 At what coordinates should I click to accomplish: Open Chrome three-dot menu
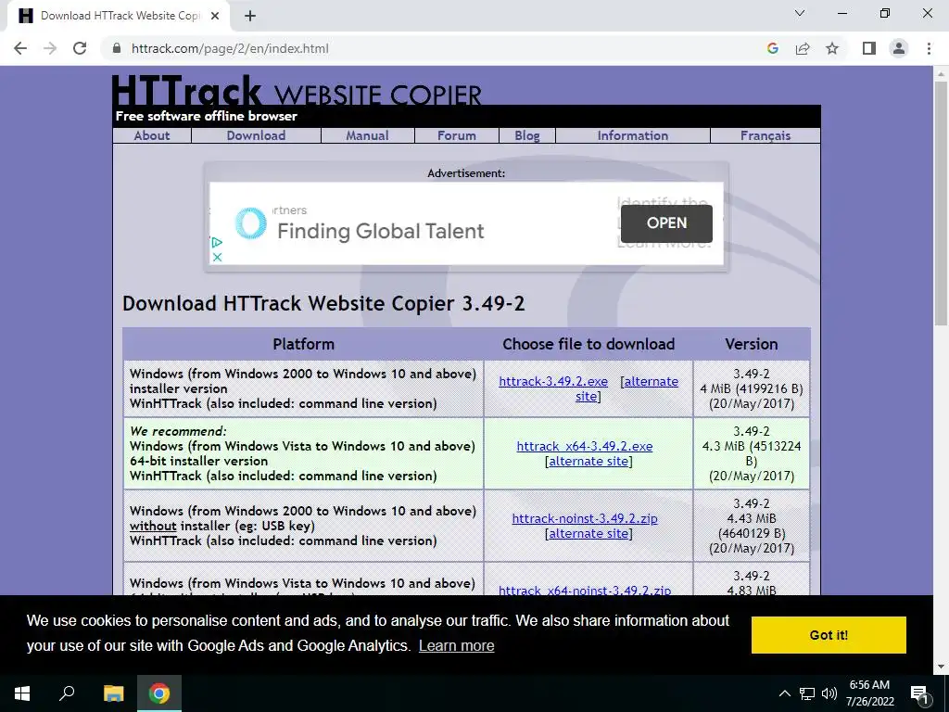point(929,48)
